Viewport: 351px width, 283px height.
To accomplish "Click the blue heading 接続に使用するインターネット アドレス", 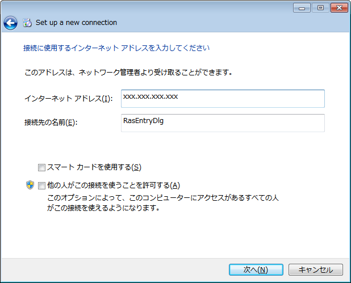I will point(116,48).
